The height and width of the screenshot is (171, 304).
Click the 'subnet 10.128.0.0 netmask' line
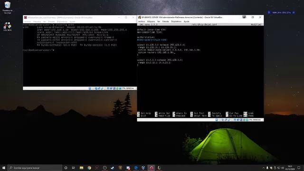pos(161,45)
